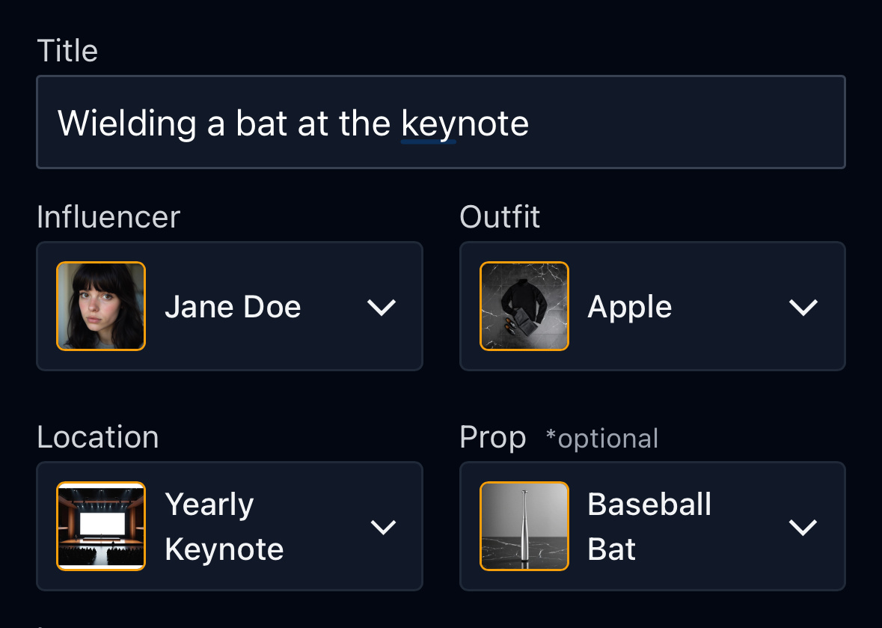Viewport: 882px width, 628px height.
Task: Click the Baseball Bat prop name text
Action: point(649,527)
